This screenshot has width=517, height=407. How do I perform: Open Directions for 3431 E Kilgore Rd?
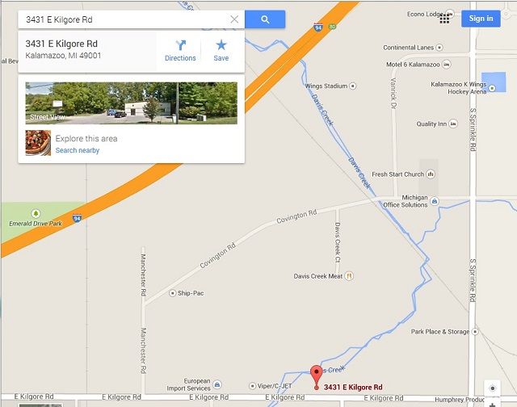pyautogui.click(x=180, y=51)
